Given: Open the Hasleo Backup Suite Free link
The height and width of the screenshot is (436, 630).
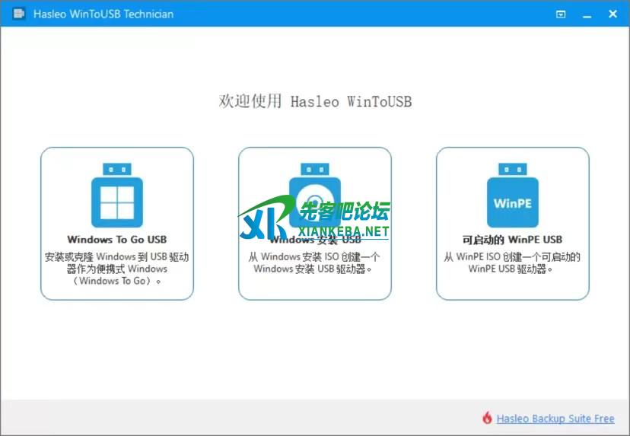Looking at the screenshot, I should [555, 418].
